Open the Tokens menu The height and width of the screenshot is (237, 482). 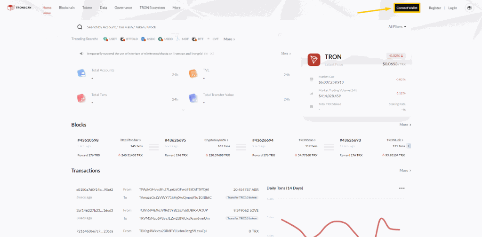pyautogui.click(x=87, y=8)
